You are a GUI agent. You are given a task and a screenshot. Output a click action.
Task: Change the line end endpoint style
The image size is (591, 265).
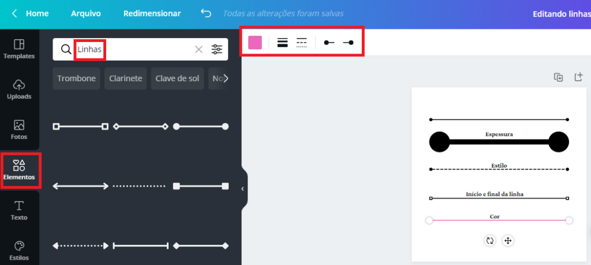tap(348, 43)
